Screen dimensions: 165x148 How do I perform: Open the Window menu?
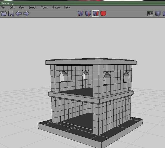click(56, 7)
